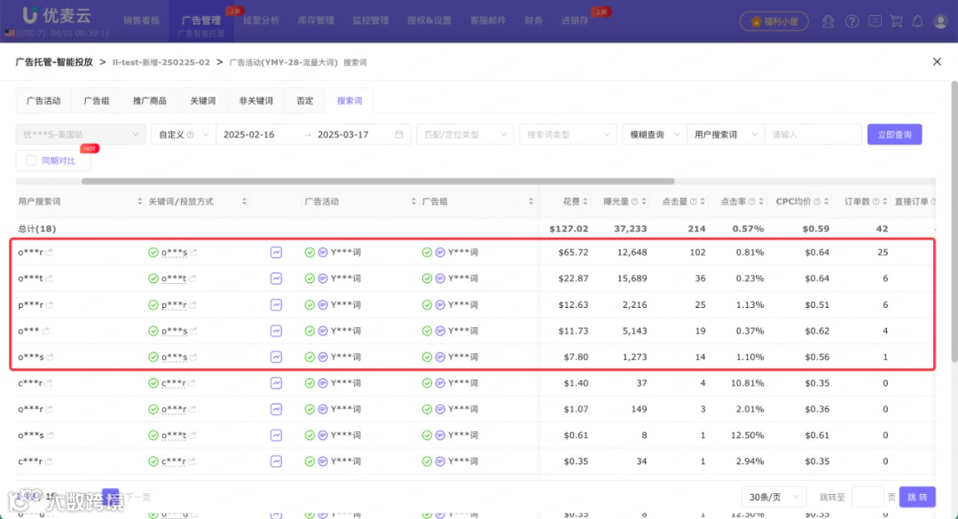This screenshot has height=519, width=958.
Task: Open the 30条/页 page size dropdown
Action: click(x=773, y=497)
